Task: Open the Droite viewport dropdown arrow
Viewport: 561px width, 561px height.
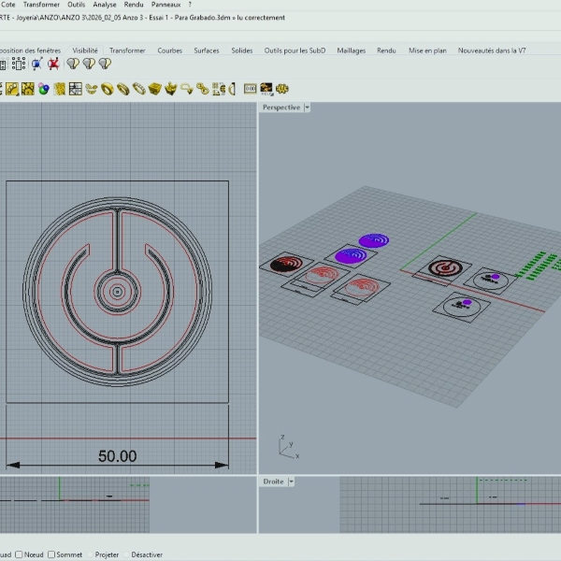Action: pos(292,482)
